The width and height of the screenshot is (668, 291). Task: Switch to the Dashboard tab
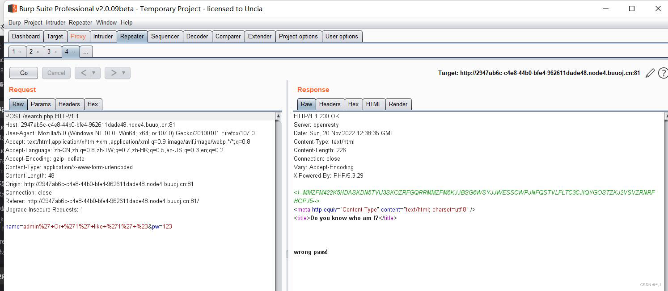click(x=26, y=36)
